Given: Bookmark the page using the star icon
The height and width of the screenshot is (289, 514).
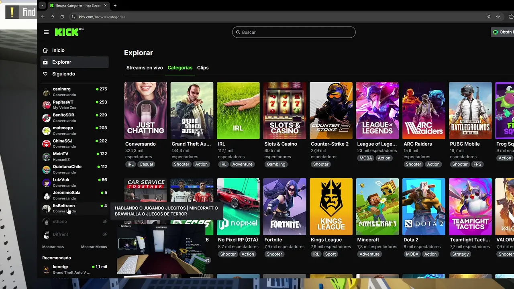Looking at the screenshot, I should (498, 17).
